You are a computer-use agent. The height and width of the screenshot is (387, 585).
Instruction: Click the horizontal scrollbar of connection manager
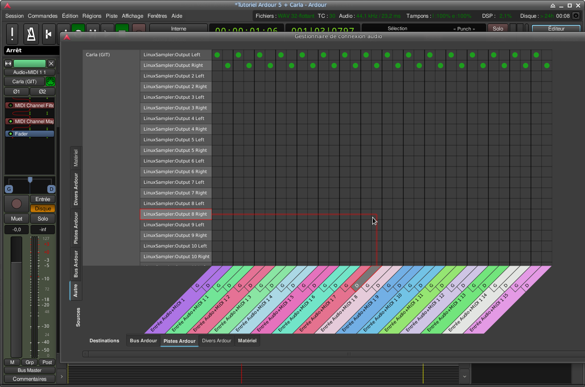click(x=336, y=354)
